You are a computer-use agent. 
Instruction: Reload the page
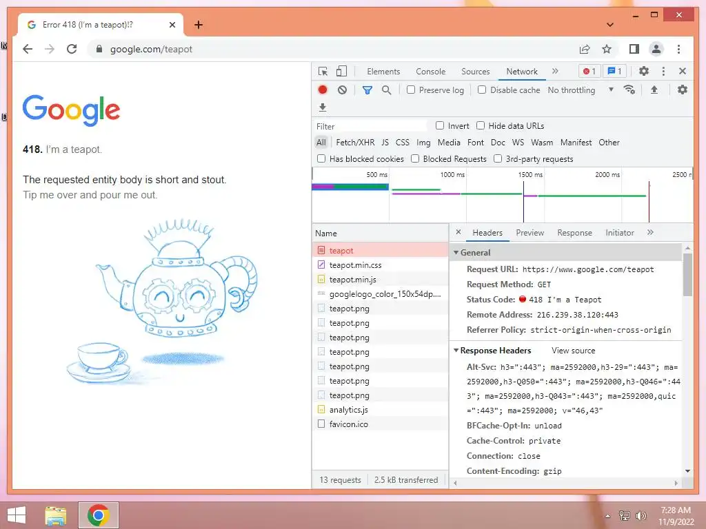click(72, 49)
